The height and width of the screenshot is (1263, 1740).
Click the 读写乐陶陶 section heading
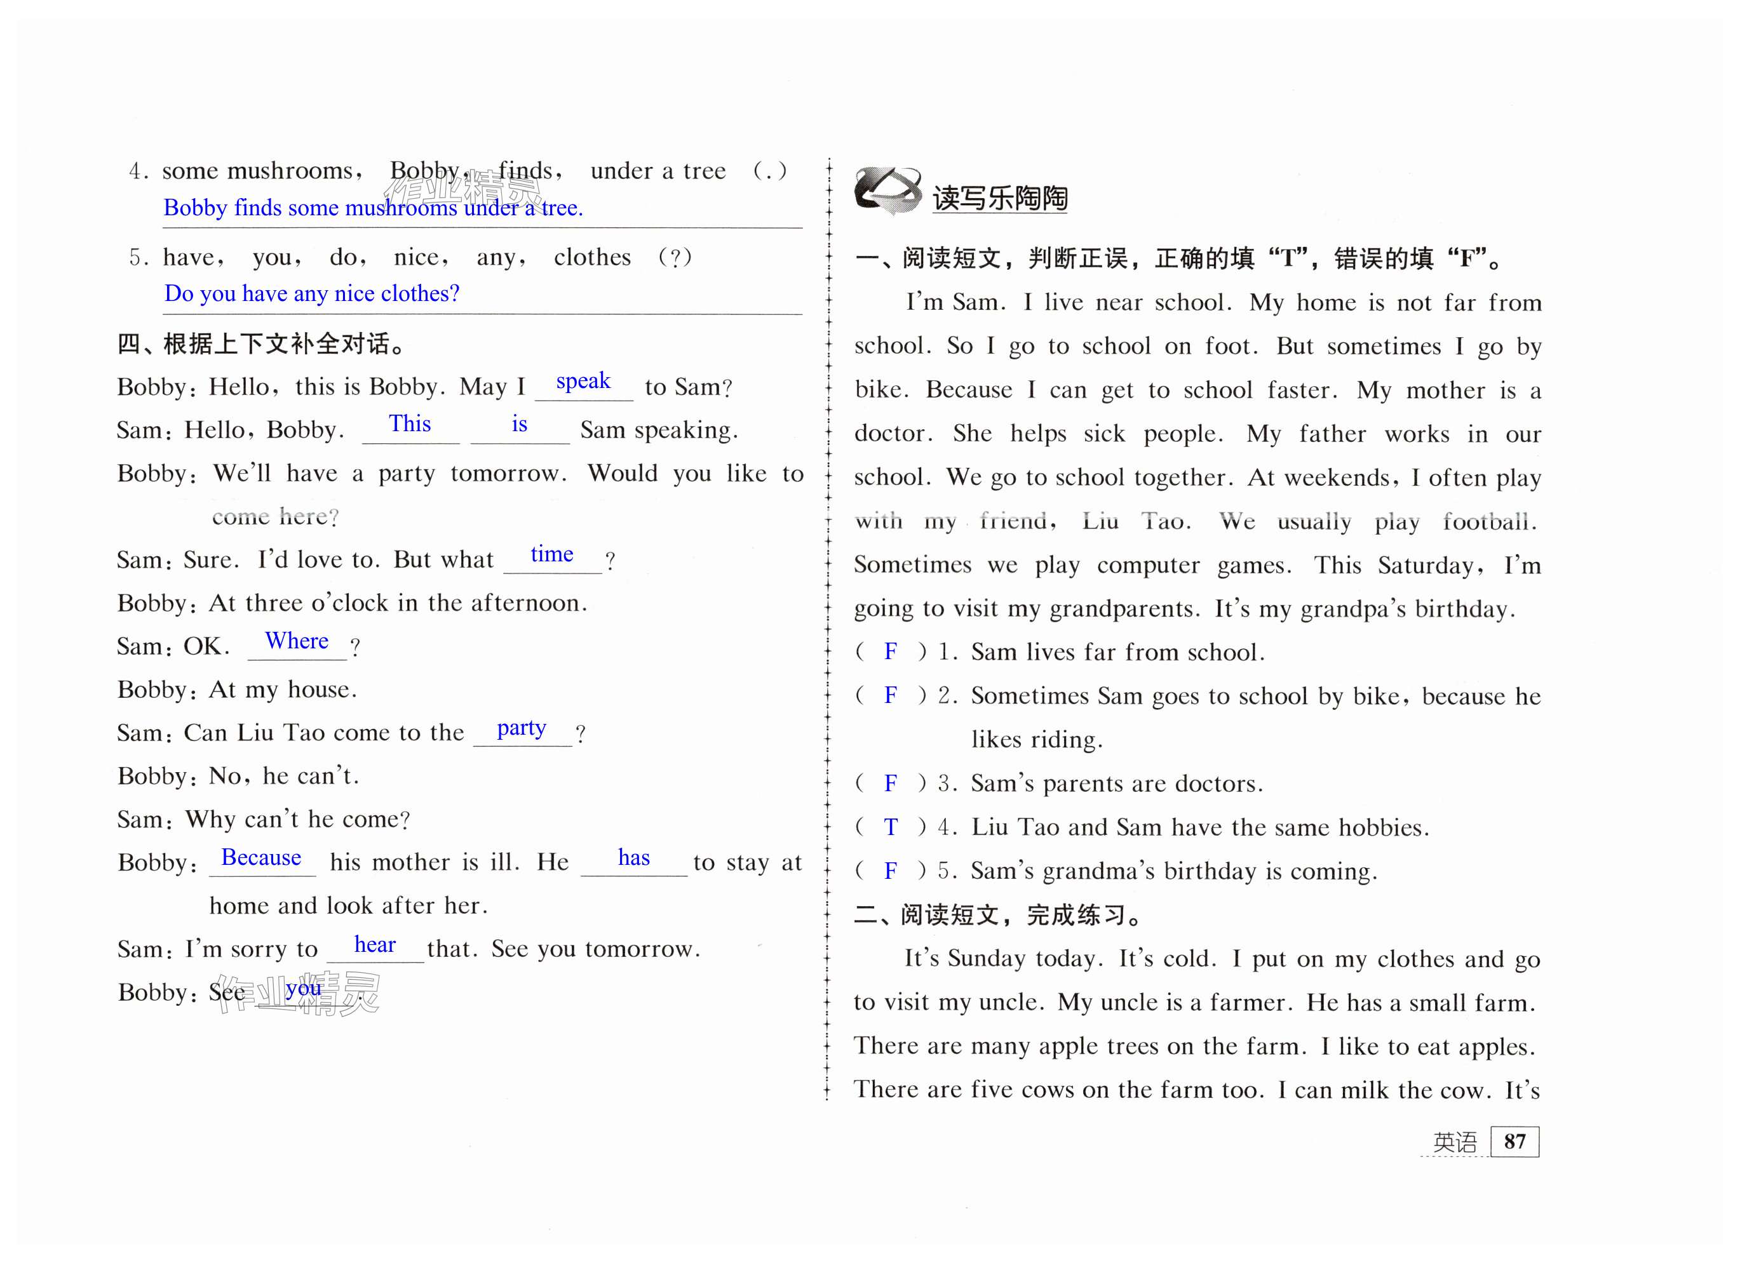1000,198
